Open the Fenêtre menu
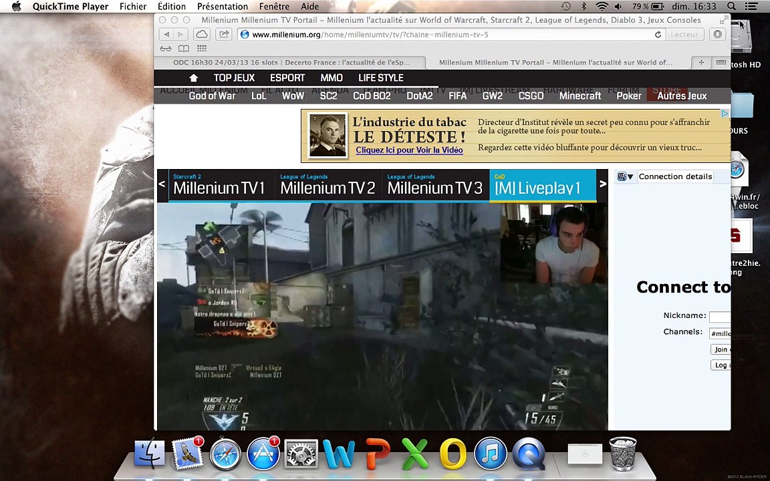770x481 pixels. point(274,7)
